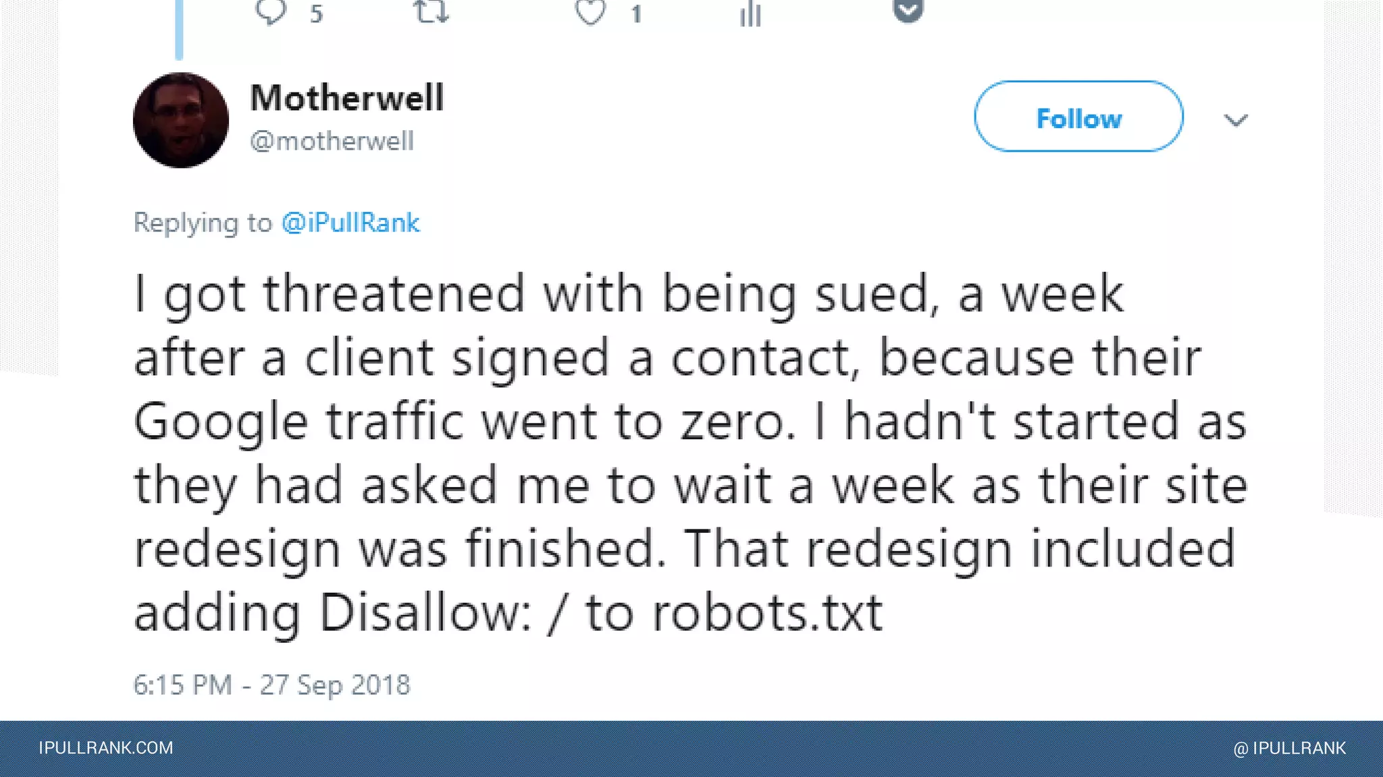Open the @iPullRank mention link
The width and height of the screenshot is (1383, 777).
coord(350,223)
